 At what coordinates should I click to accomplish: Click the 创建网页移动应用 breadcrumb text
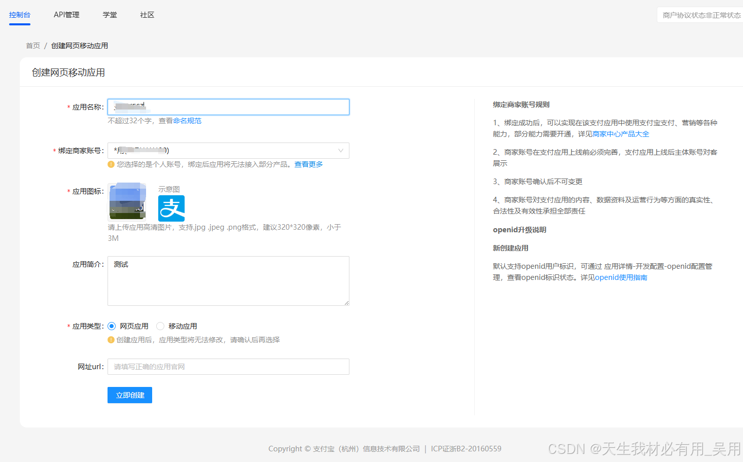[x=80, y=46]
